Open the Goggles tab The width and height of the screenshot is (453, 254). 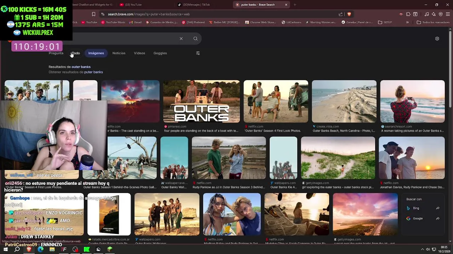point(160,53)
